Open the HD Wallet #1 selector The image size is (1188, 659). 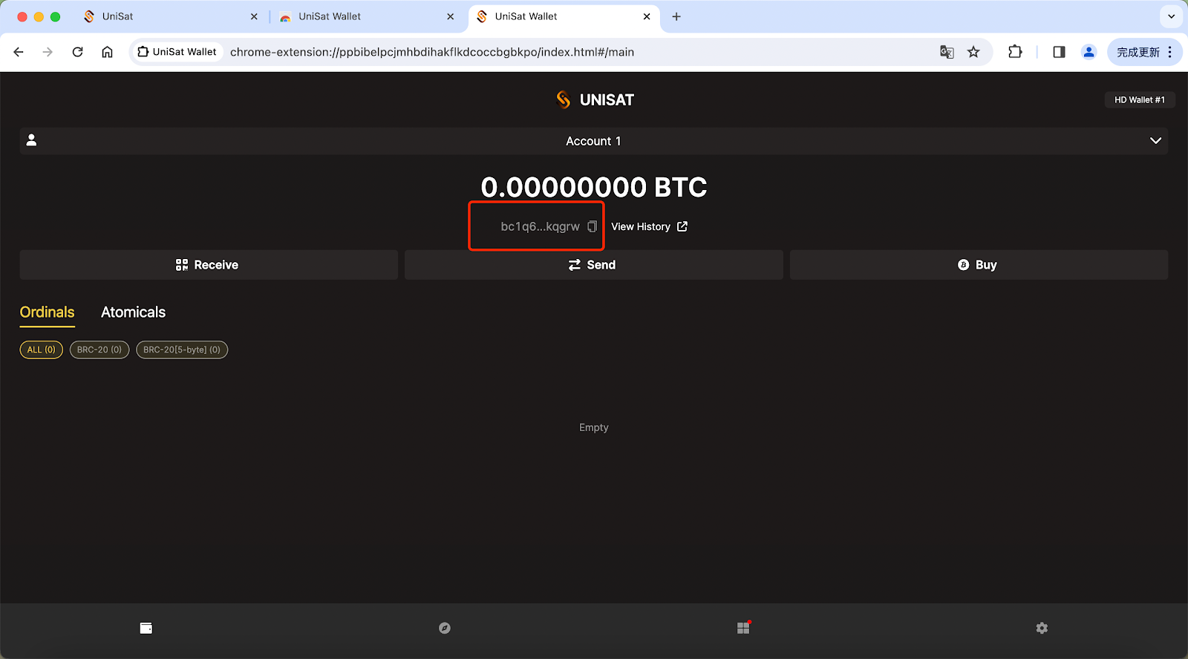click(1139, 99)
